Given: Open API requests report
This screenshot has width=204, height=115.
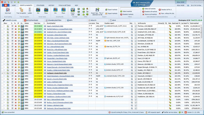Looking at the screenshot, I should tap(153, 112).
